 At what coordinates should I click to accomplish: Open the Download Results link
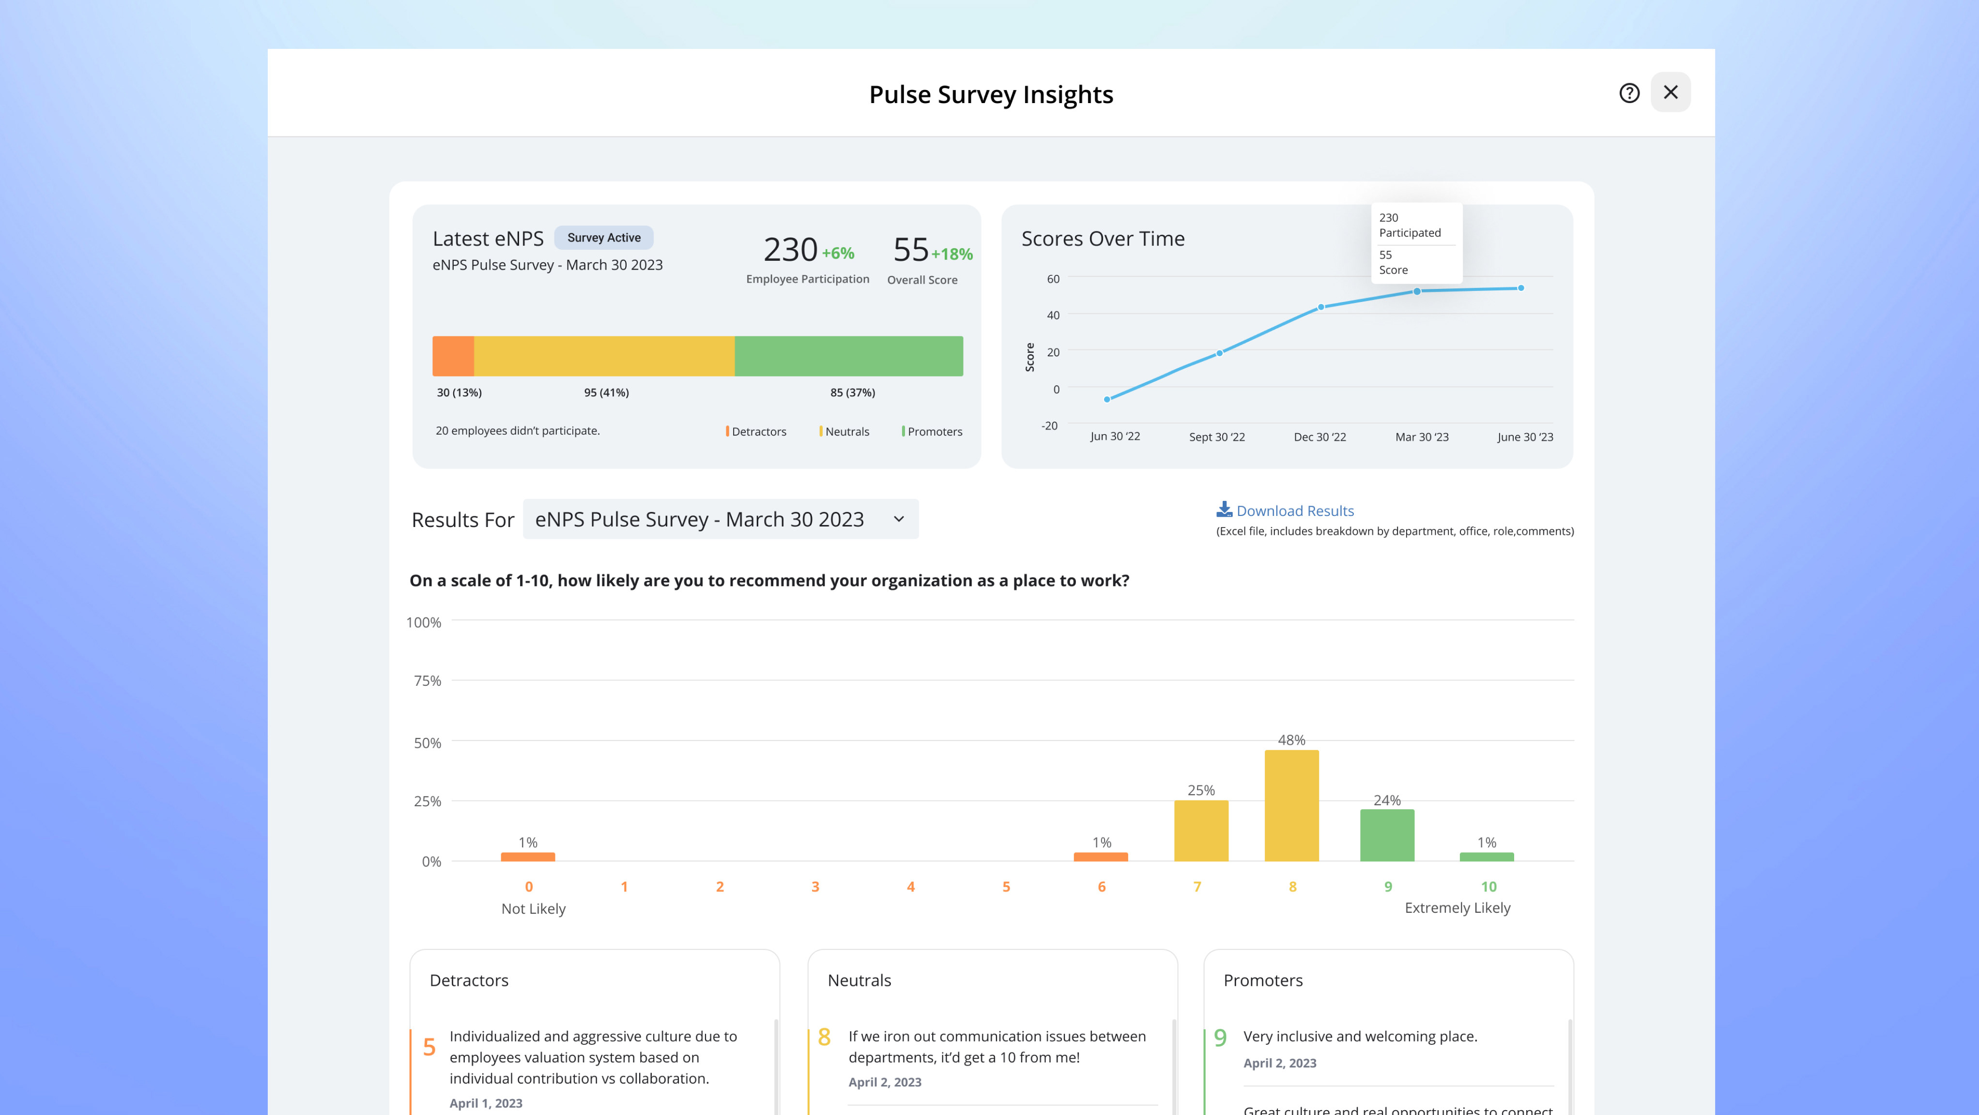(x=1294, y=511)
